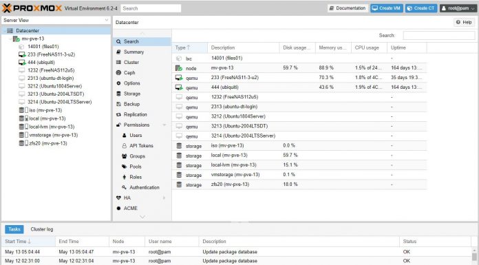Image resolution: width=479 pixels, height=265 pixels.
Task: Select VM 3212 (Ubuntu1804Server) in the tree
Action: 54,86
